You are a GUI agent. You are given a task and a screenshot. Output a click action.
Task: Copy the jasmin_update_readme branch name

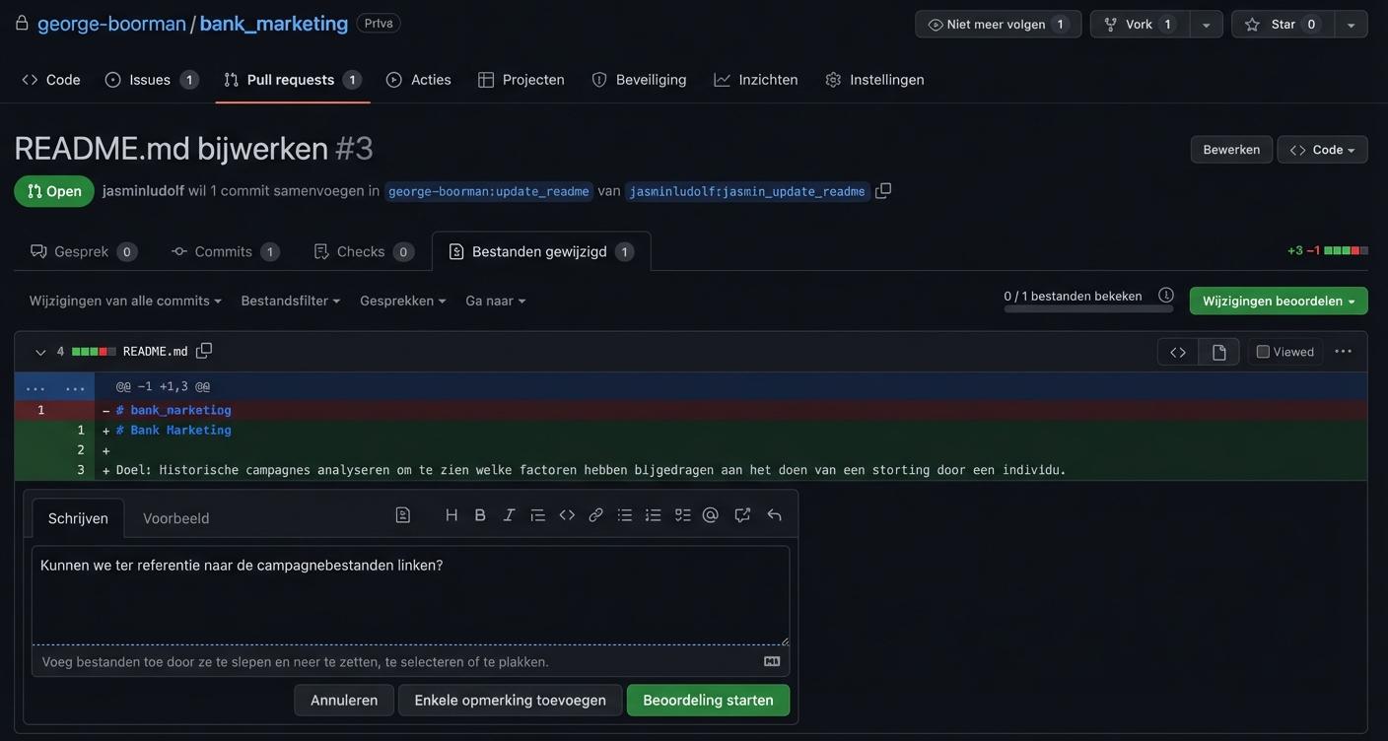coord(883,191)
